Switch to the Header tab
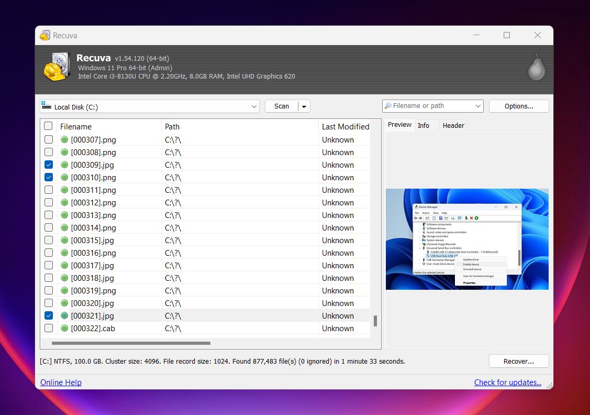 point(453,125)
